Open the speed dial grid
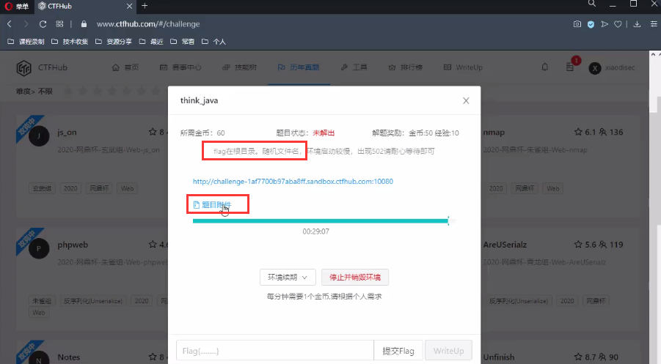 point(59,24)
